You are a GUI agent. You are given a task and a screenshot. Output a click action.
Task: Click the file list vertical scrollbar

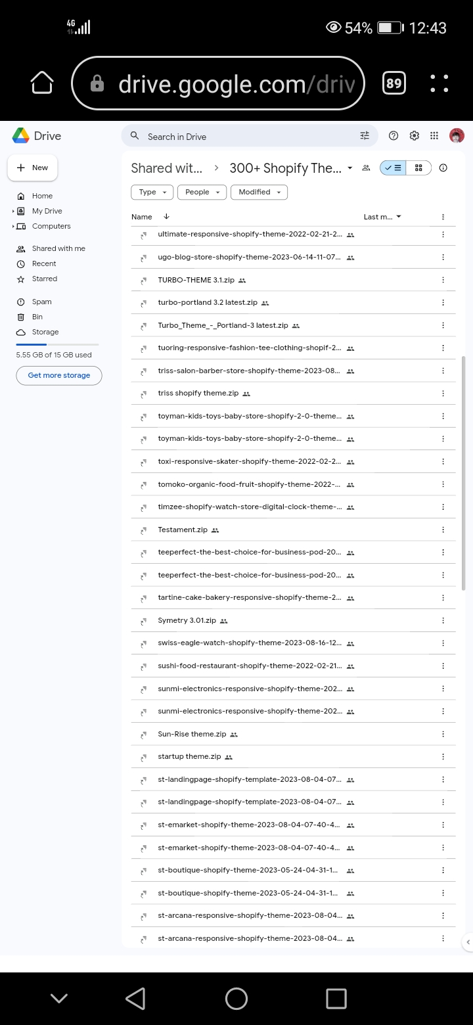[464, 473]
